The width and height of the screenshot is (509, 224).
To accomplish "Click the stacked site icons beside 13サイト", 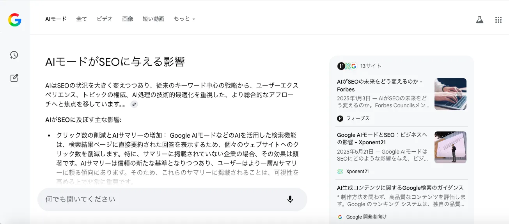I will click(x=347, y=66).
